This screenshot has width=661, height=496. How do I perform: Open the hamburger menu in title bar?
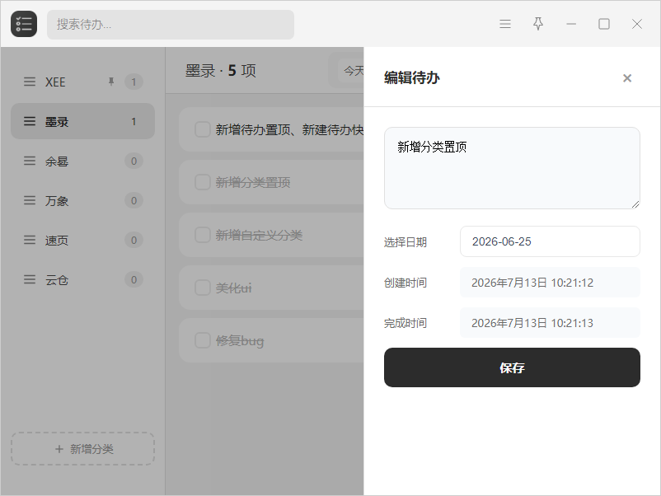click(505, 24)
